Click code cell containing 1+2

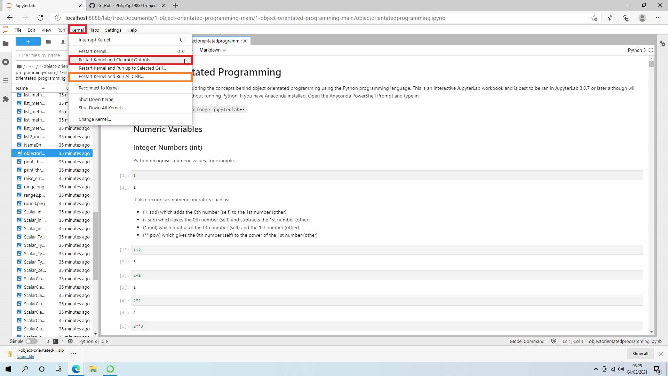[387, 250]
